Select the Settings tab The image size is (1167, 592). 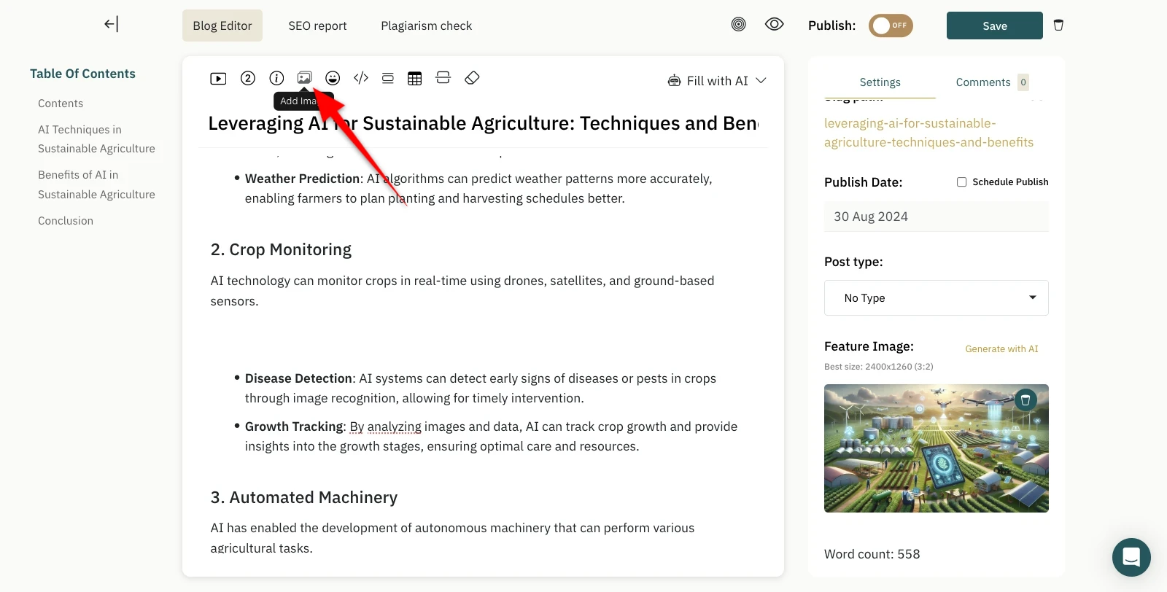pos(880,82)
